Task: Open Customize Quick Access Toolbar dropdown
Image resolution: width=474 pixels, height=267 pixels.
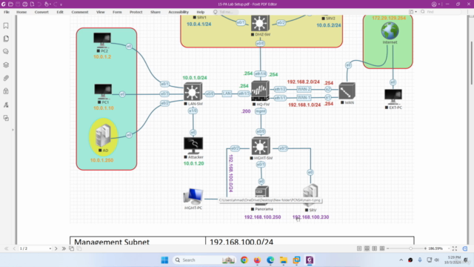Action: (61, 4)
